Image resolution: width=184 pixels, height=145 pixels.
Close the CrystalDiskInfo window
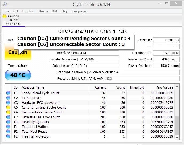pyautogui.click(x=176, y=3)
